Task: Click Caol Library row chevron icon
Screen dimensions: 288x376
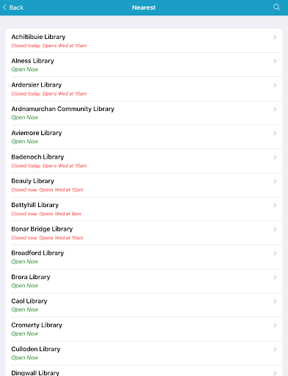Action: tap(275, 301)
